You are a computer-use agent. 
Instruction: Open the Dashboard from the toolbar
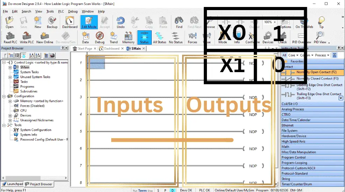tap(70, 22)
